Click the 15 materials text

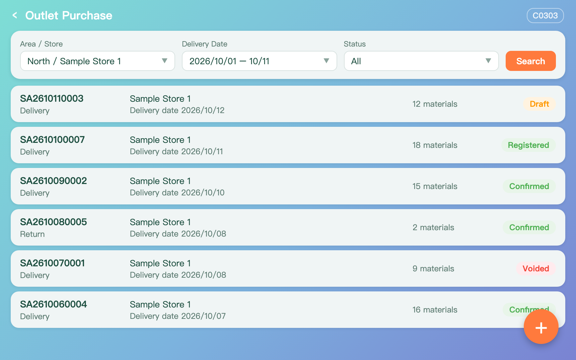435,186
